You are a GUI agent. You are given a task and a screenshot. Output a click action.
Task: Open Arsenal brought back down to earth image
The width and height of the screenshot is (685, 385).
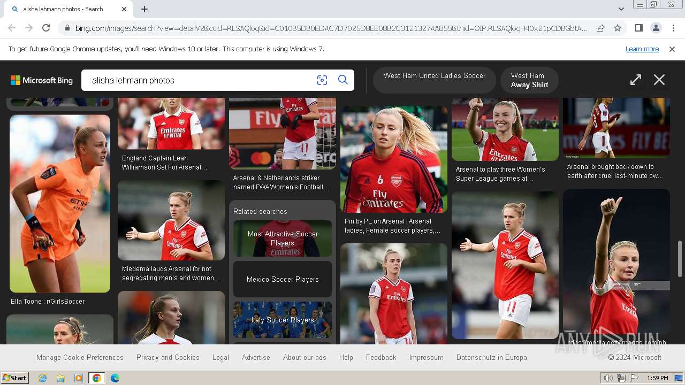616,128
